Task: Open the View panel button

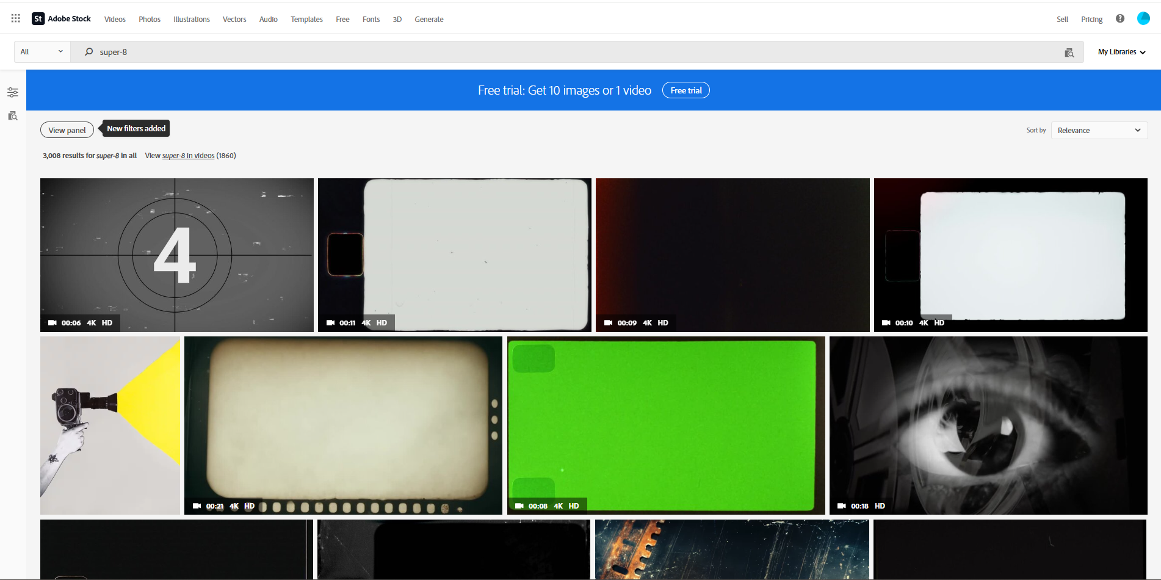Action: [67, 129]
